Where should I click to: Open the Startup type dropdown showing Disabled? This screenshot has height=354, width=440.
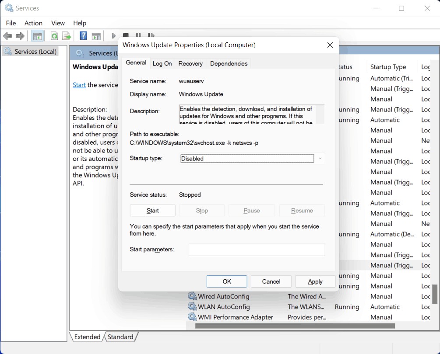click(x=252, y=159)
